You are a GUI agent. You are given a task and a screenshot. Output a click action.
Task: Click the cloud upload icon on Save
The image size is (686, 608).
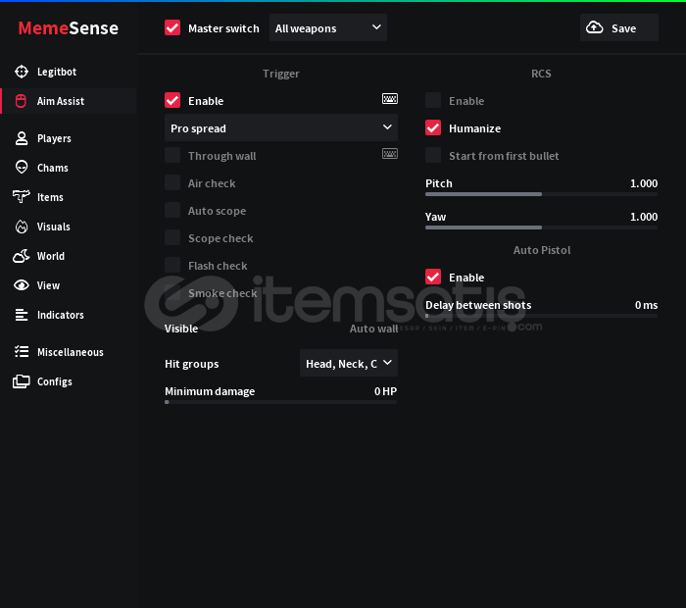[594, 27]
